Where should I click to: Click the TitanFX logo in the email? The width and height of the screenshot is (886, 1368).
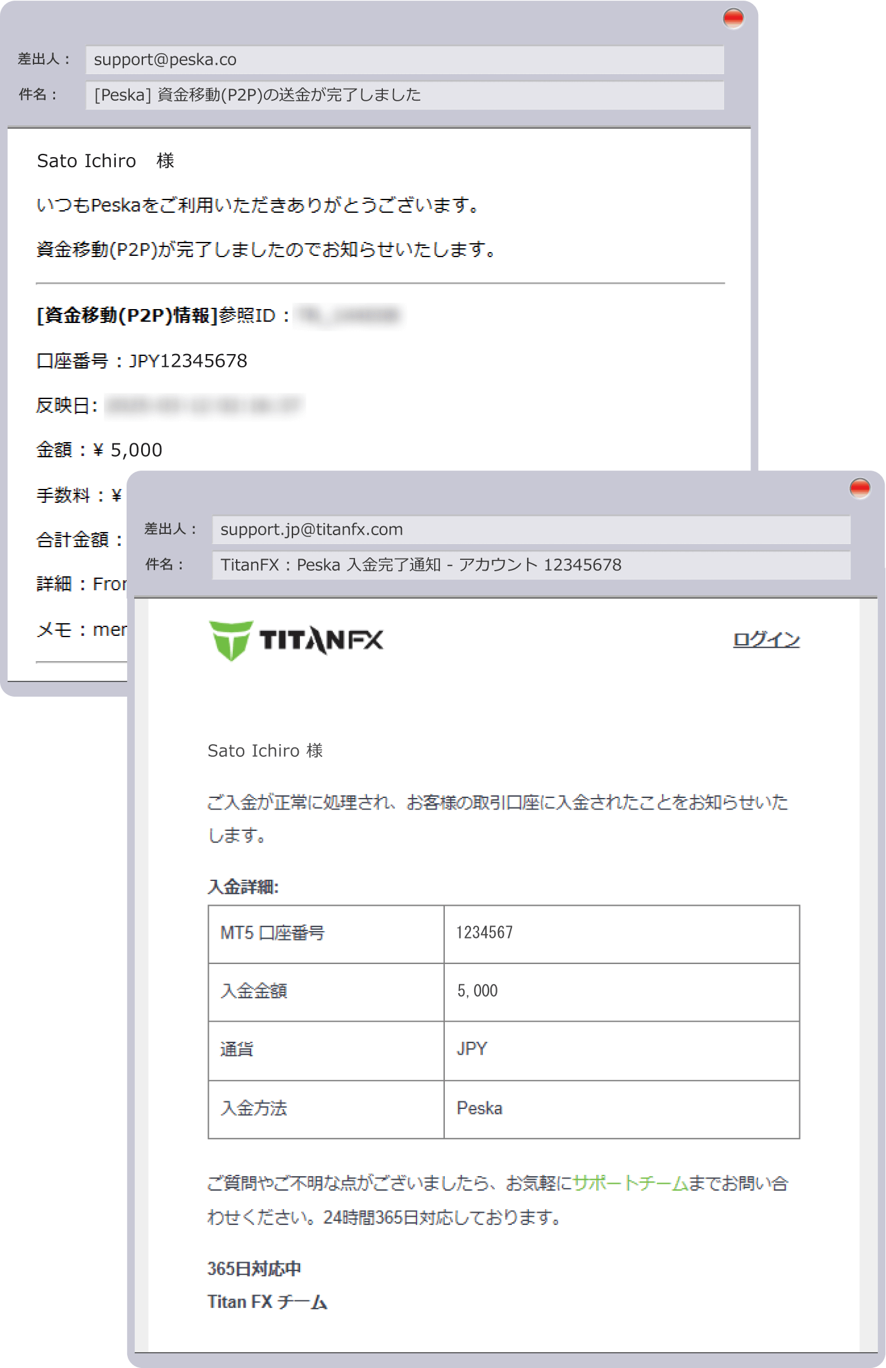(296, 640)
